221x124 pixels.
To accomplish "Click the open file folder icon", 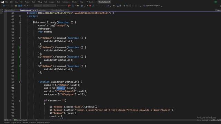I will pos(16,6).
